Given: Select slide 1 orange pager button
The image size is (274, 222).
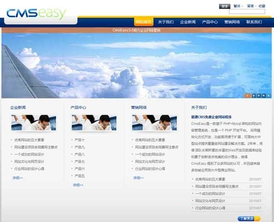Looking at the screenshot, I should 247,95.
